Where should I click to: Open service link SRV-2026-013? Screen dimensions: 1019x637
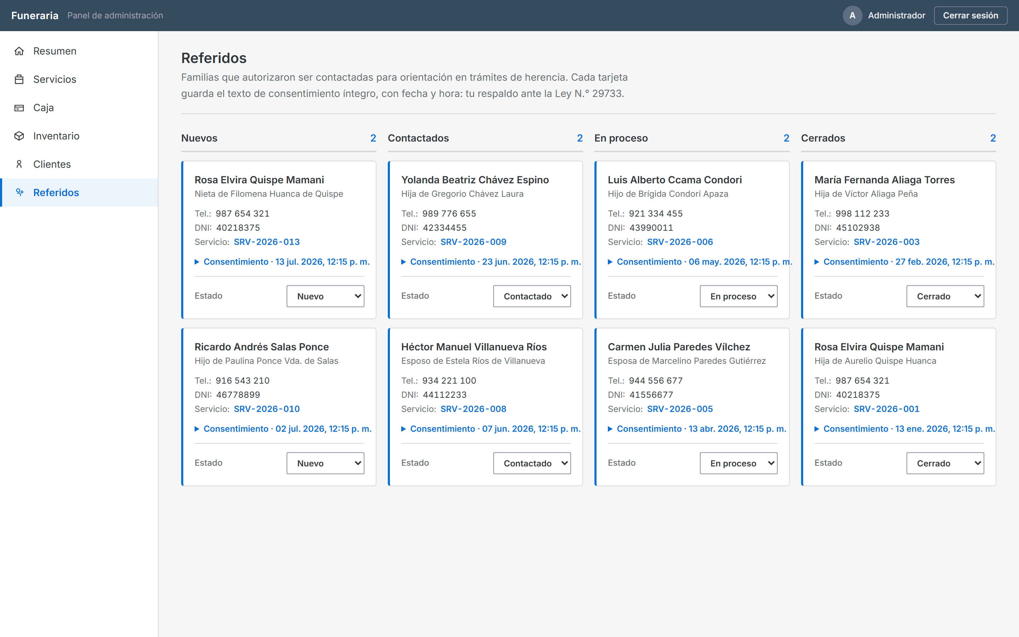point(266,242)
